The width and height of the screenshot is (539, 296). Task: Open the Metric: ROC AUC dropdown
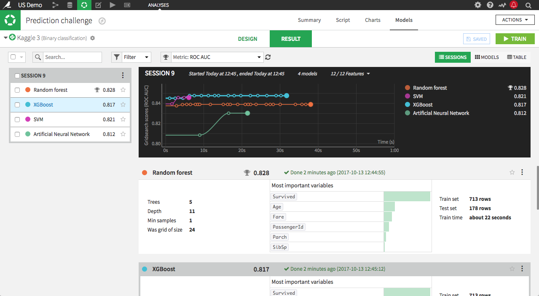217,57
